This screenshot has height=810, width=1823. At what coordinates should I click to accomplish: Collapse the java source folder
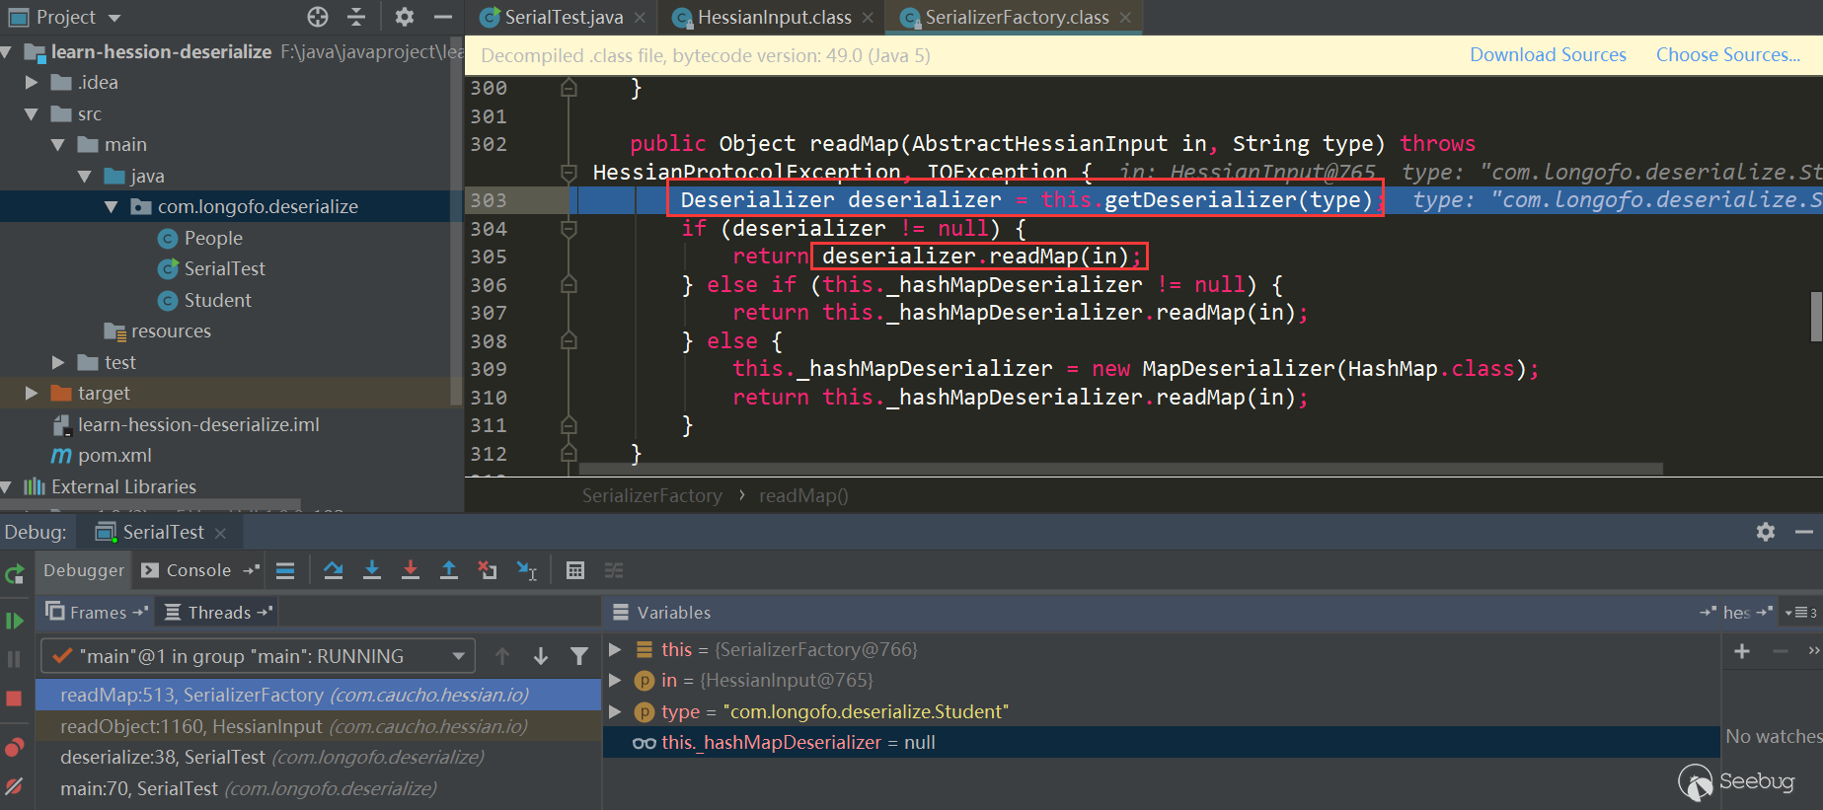pos(85,177)
